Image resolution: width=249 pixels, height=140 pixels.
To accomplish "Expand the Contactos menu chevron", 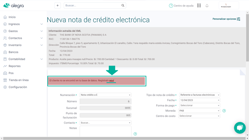I will [42, 38].
